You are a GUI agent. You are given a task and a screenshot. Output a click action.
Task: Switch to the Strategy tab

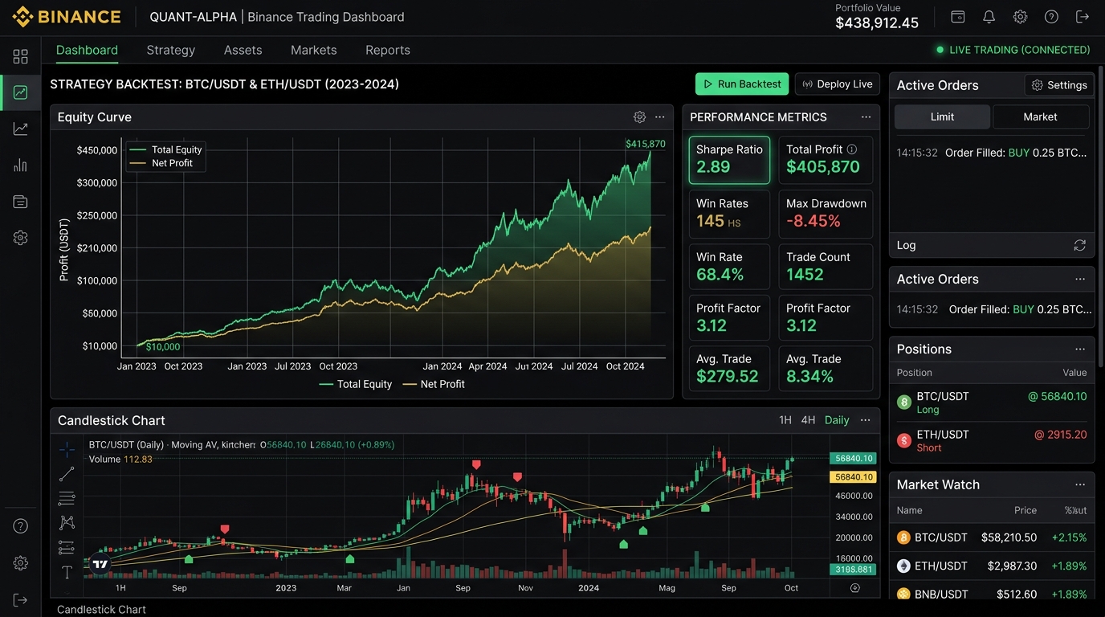(171, 50)
